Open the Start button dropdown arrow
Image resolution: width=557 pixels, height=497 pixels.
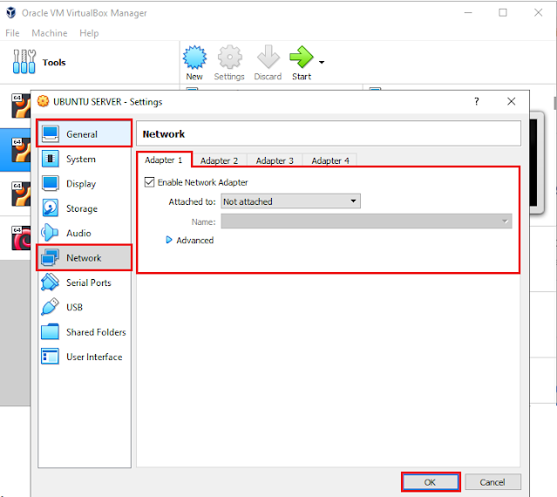click(322, 62)
